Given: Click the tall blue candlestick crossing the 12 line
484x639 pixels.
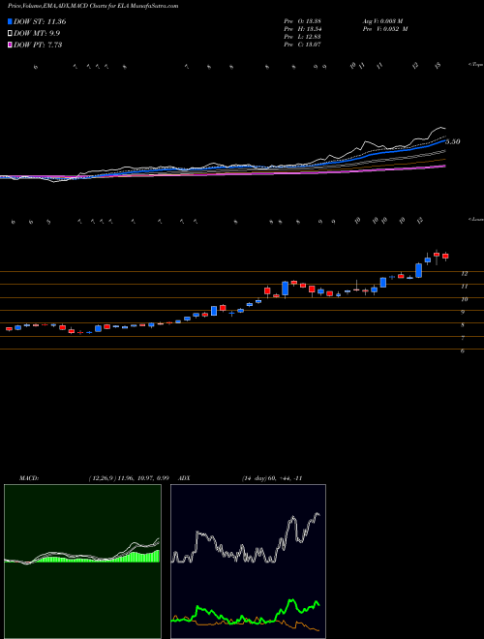Looking at the screenshot, I should tap(418, 270).
